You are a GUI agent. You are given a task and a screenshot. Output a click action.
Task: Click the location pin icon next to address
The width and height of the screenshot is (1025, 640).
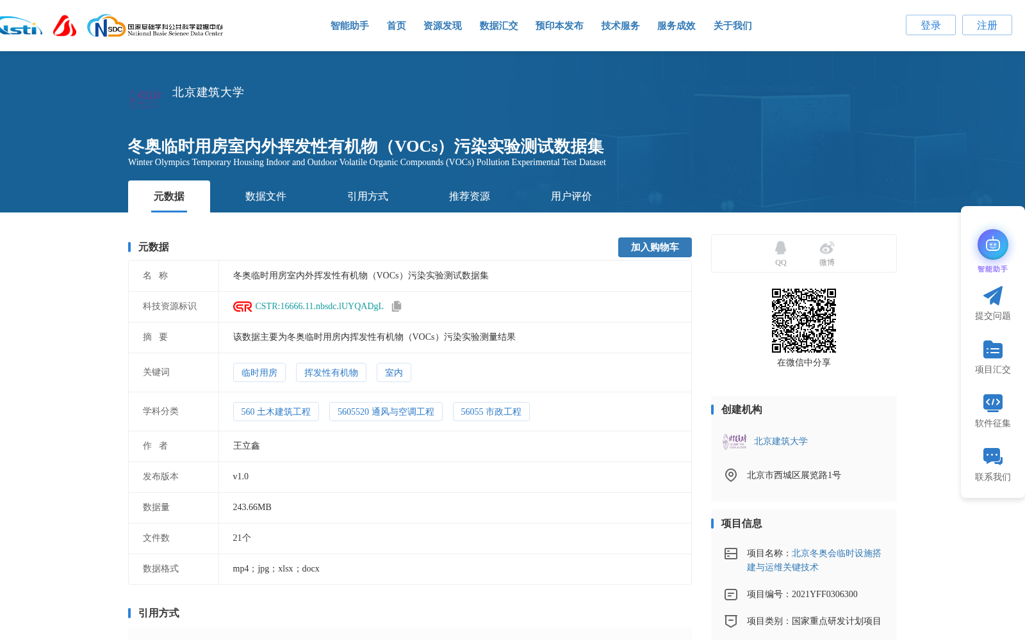click(x=730, y=475)
